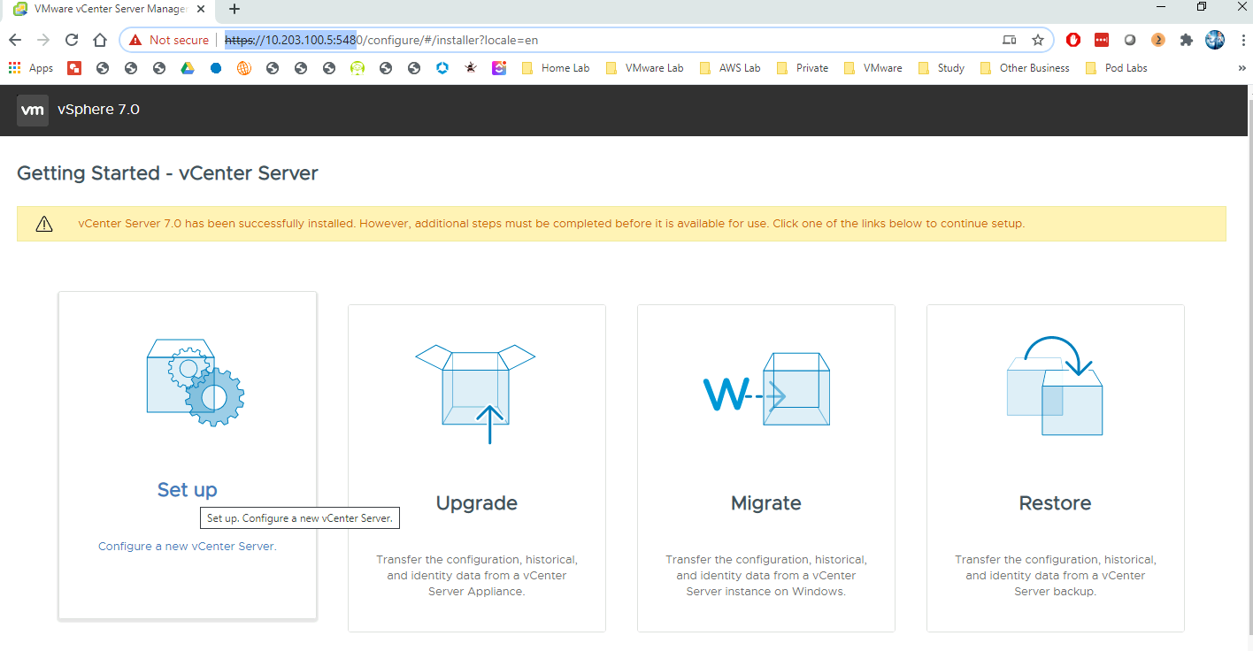The height and width of the screenshot is (651, 1253).
Task: Open a new browser tab
Action: coord(234,9)
